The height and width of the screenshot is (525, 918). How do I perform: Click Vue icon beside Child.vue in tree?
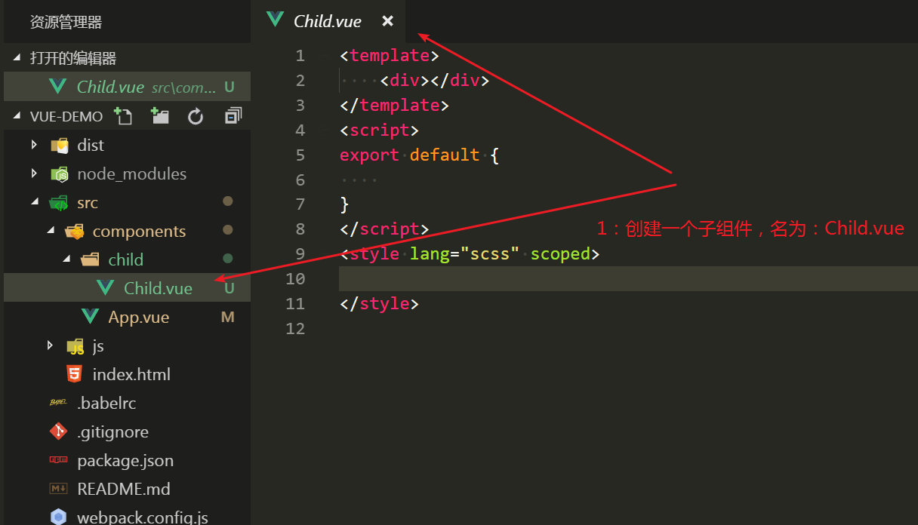pyautogui.click(x=106, y=288)
